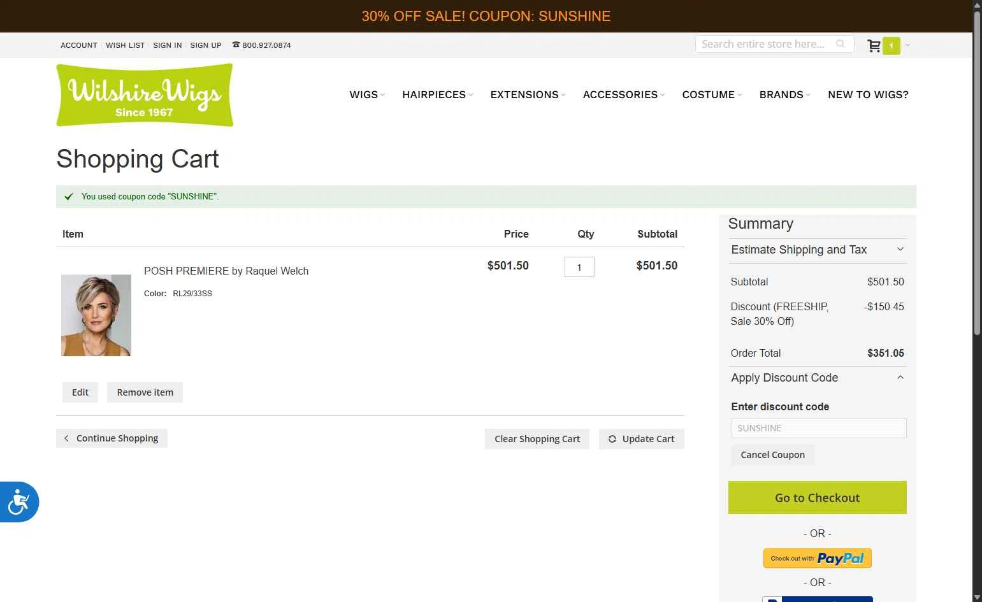Click the ACCOUNT link

[x=79, y=45]
